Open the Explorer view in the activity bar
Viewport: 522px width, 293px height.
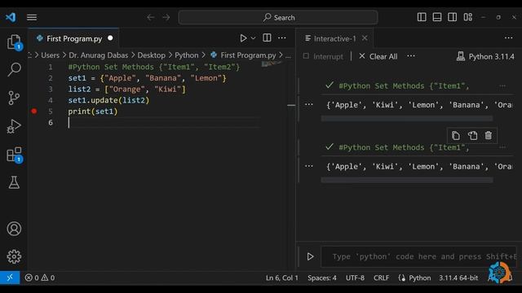click(x=14, y=42)
